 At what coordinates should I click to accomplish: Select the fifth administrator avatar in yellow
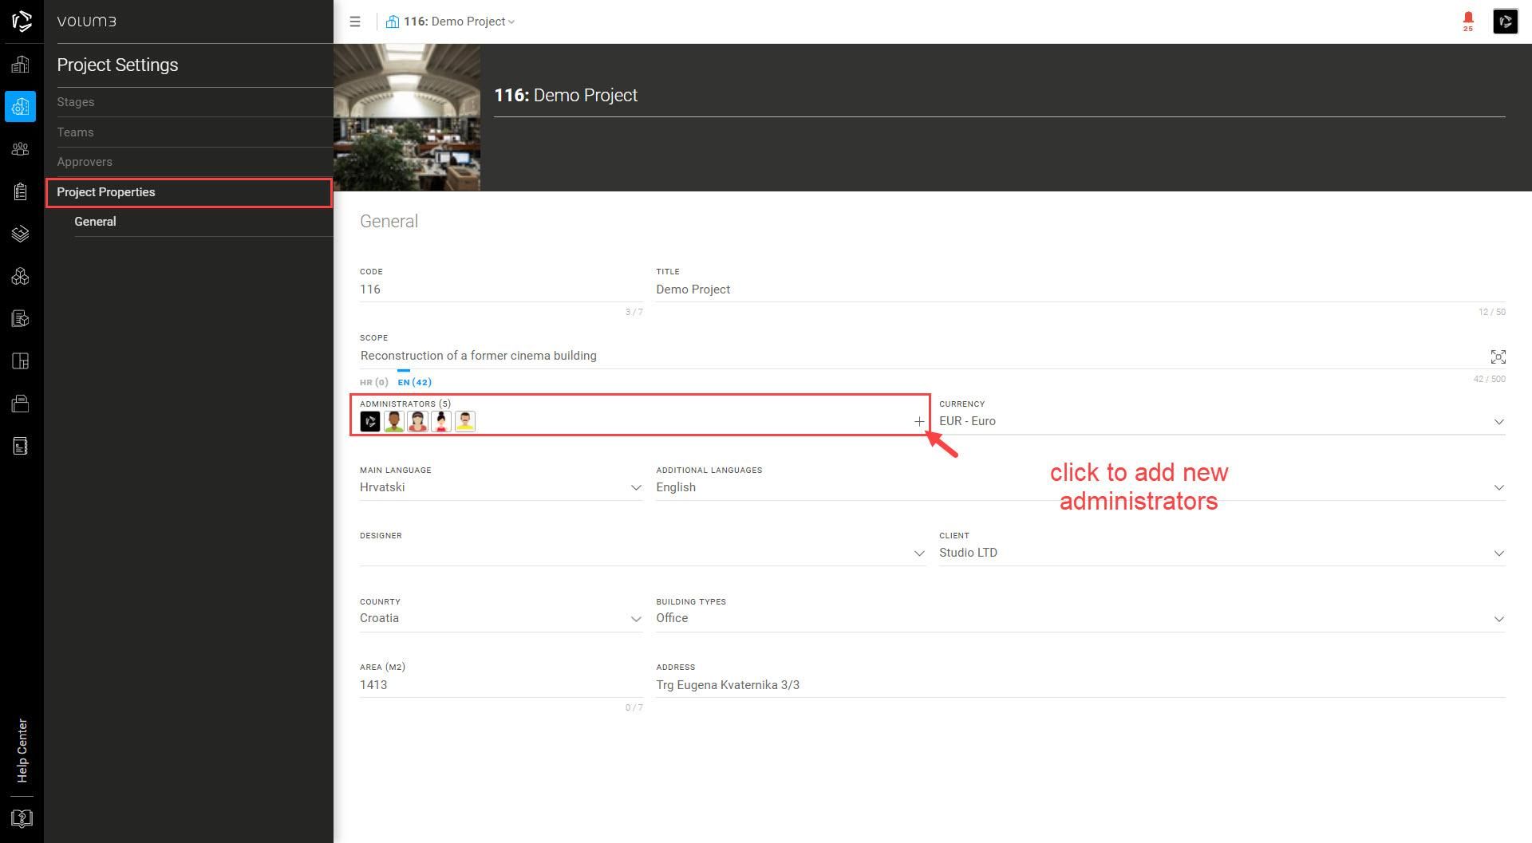(x=465, y=421)
